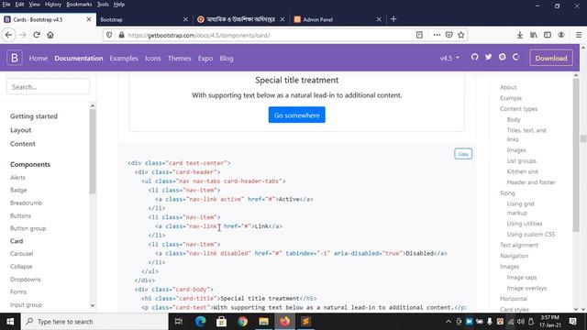Viewport: 587px width, 330px height.
Task: Bookmark this page with star
Action: click(x=460, y=35)
